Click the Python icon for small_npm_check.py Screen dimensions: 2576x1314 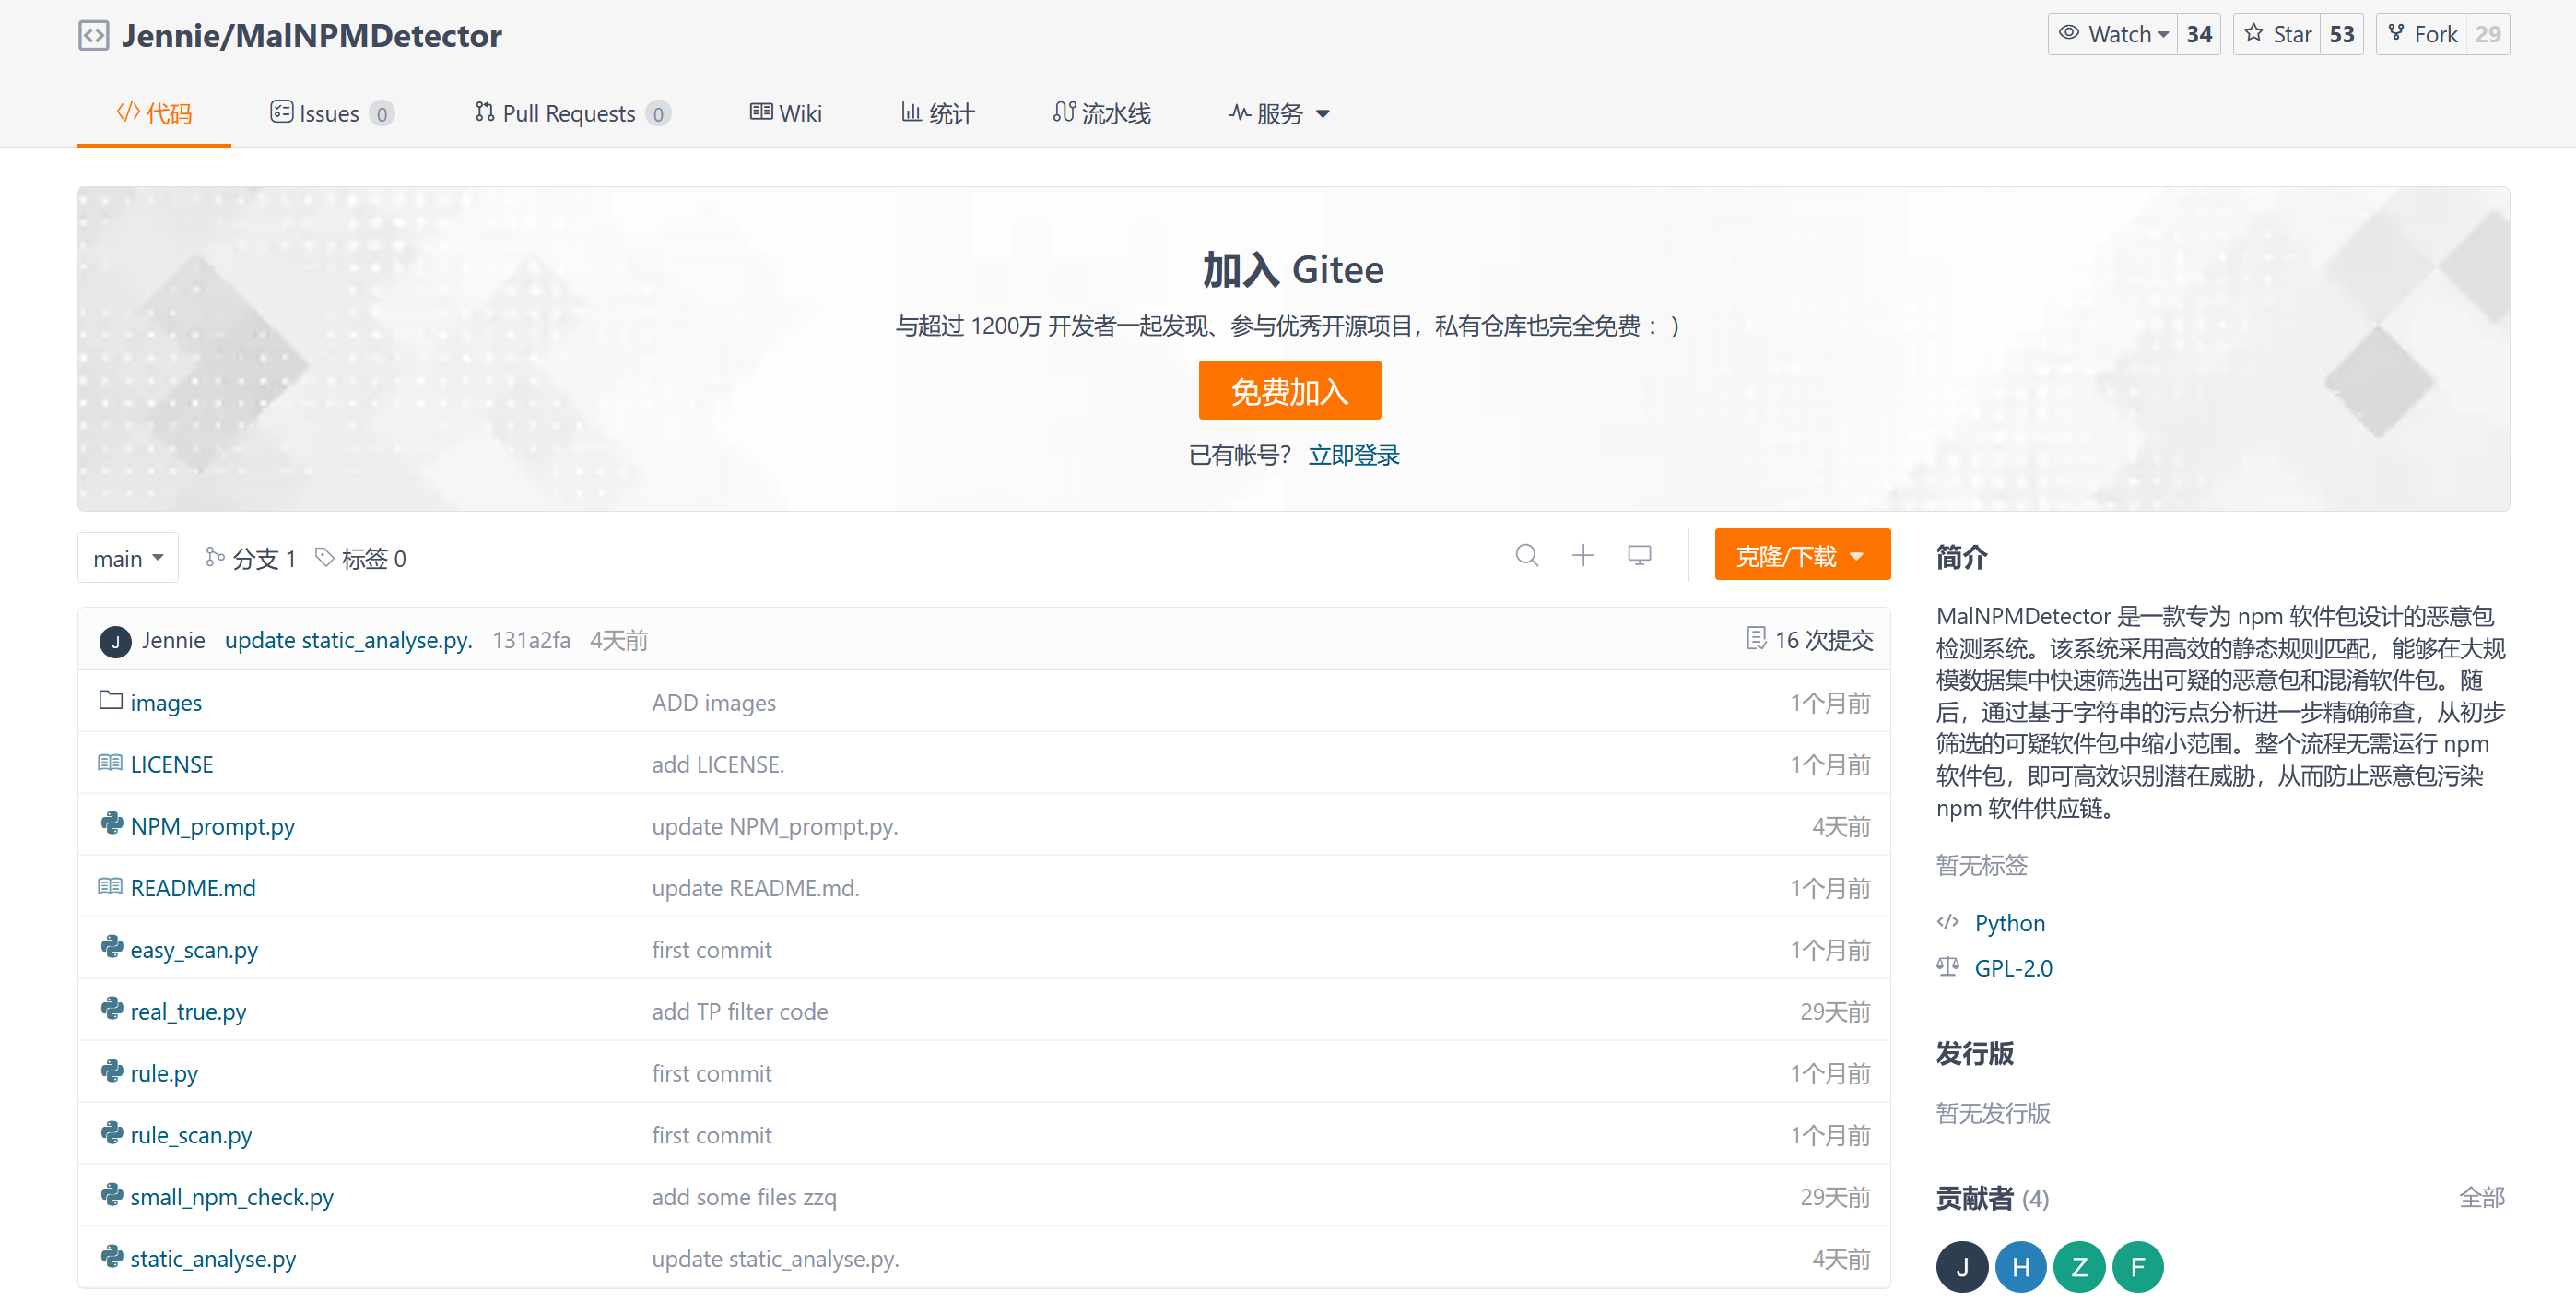click(x=111, y=1194)
